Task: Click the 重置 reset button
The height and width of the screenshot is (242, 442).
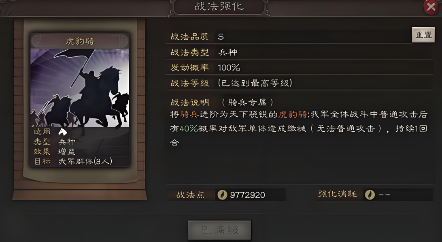Action: click(x=423, y=35)
